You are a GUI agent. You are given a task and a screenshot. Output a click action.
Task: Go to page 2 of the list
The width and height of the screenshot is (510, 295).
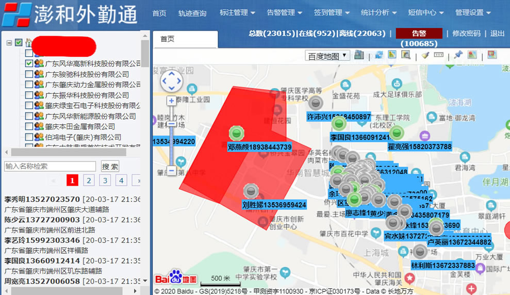tap(89, 180)
